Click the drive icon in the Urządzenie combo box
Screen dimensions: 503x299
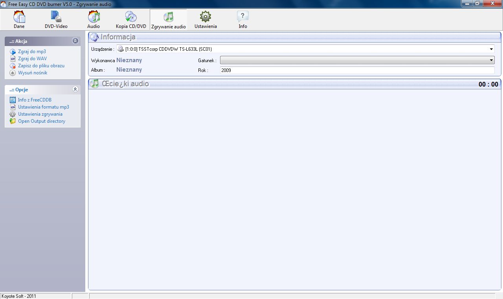(x=121, y=49)
